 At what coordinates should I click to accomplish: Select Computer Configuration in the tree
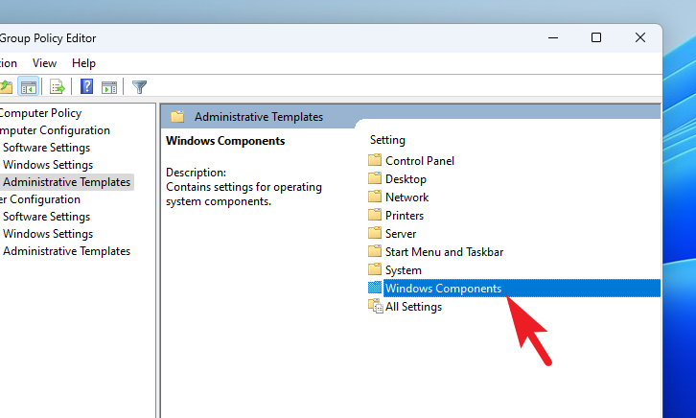click(55, 130)
